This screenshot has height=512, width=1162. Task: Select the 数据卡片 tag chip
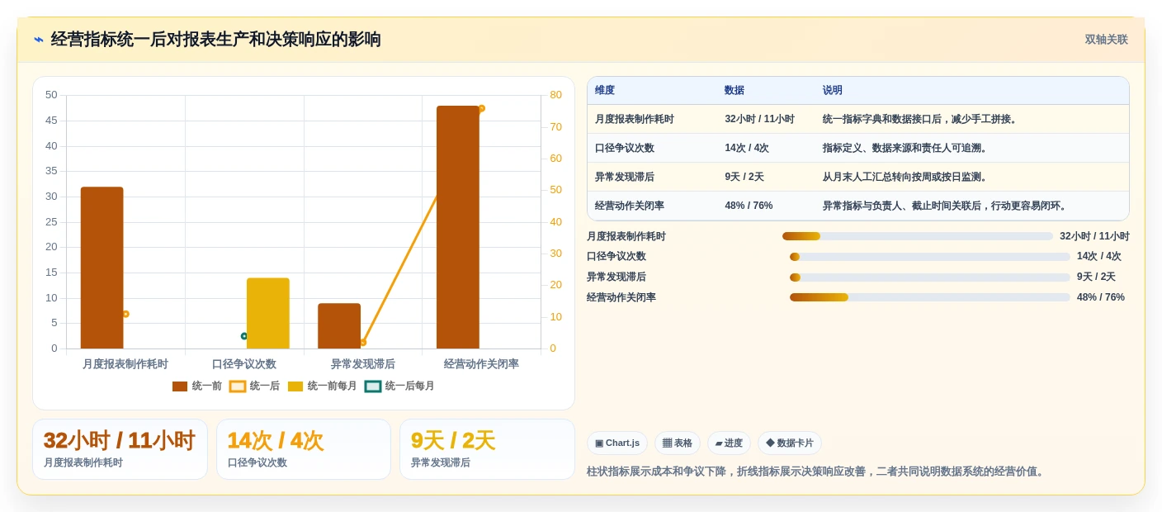click(790, 443)
